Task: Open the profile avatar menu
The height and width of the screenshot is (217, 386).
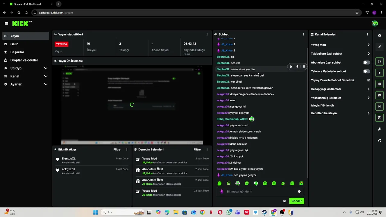Action: pyautogui.click(x=375, y=24)
